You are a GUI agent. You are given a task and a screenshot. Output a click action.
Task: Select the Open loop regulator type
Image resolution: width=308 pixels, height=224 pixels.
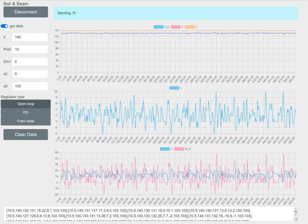click(25, 104)
